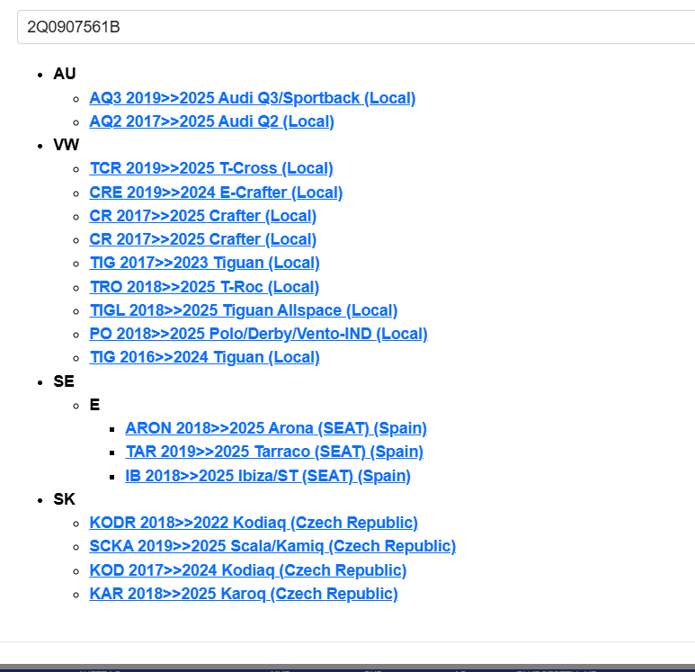Open KODR 2018>>2022 Kodiaq link
Screen dimensions: 695x672
254,523
